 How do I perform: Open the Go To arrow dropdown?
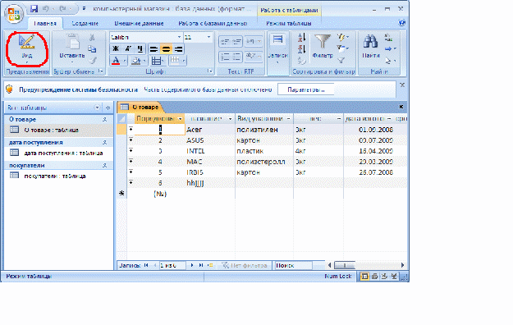pos(390,49)
